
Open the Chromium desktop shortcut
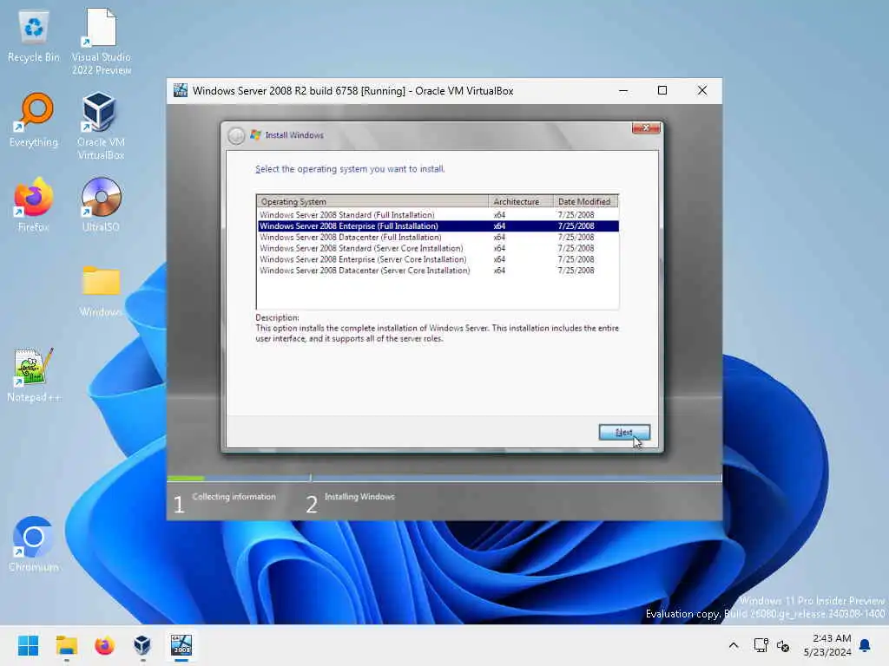pyautogui.click(x=34, y=545)
